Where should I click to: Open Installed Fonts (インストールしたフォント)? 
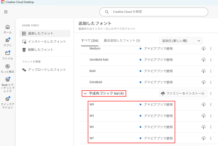(45, 41)
